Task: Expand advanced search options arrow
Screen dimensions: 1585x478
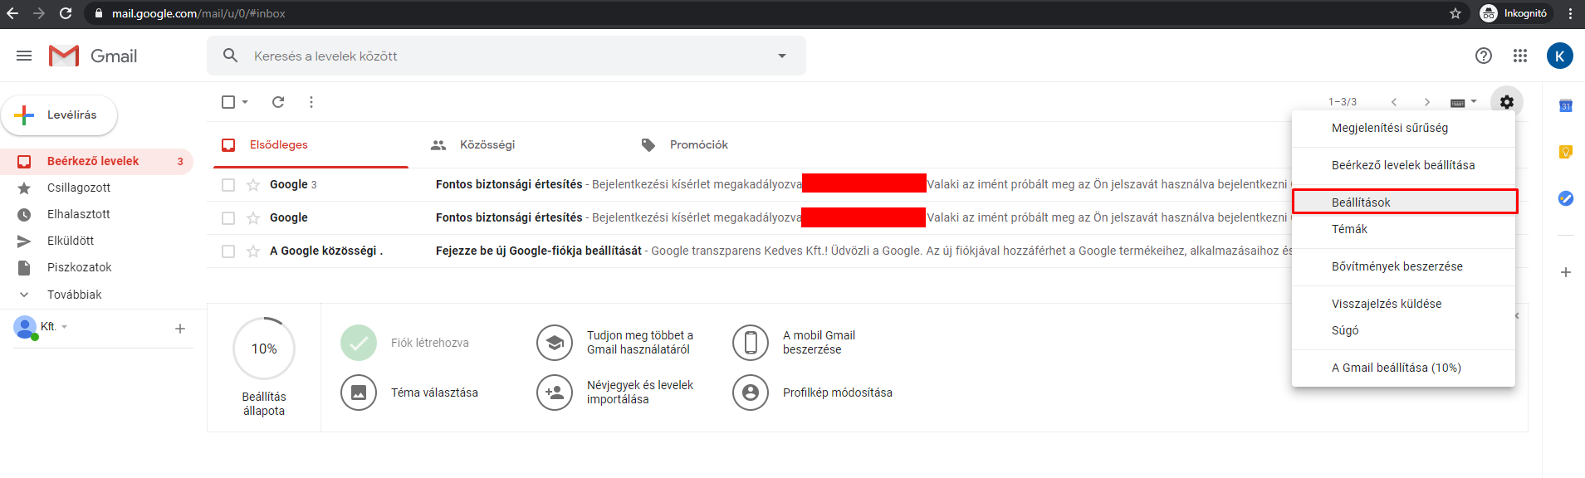Action: (781, 56)
